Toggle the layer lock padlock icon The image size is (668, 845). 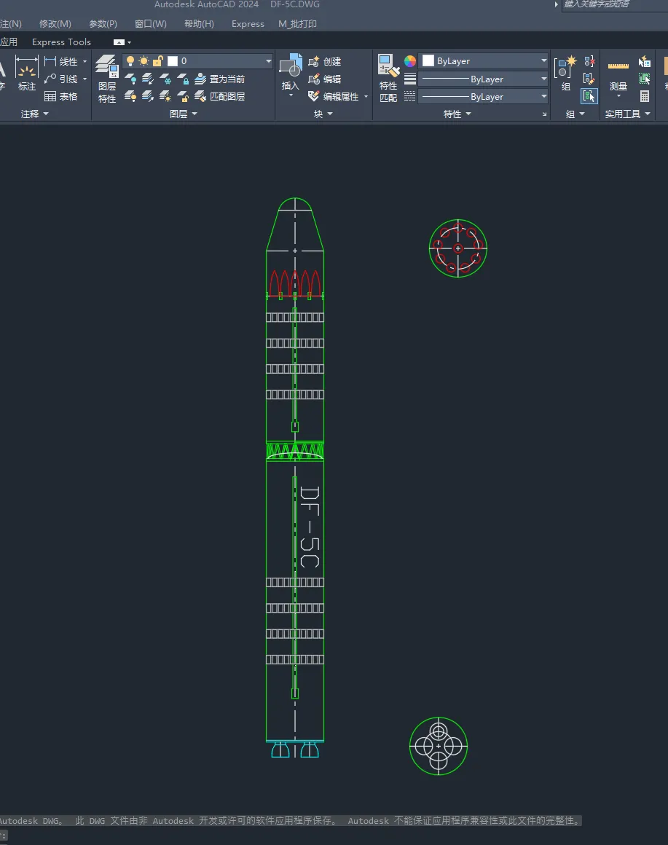coord(157,61)
